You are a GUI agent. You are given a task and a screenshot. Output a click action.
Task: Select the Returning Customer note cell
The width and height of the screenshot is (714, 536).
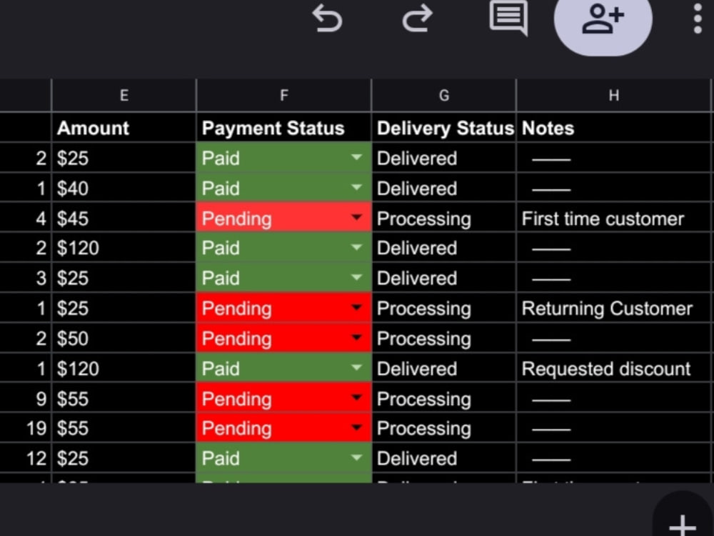(x=613, y=308)
